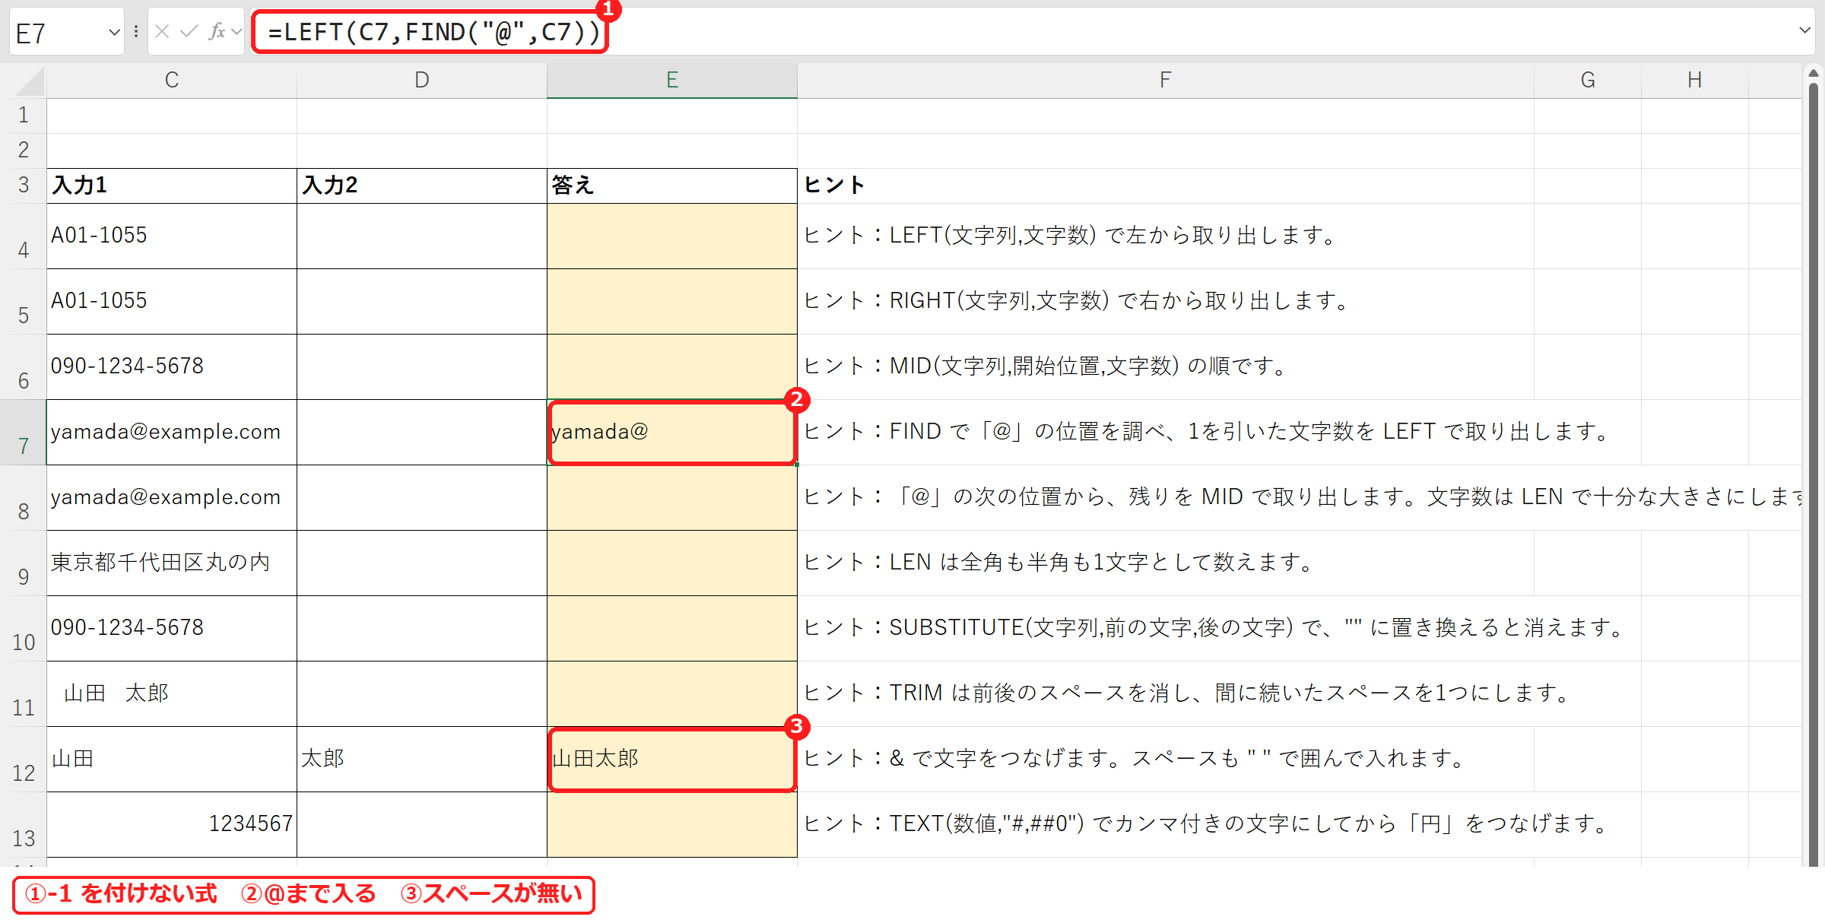The width and height of the screenshot is (1825, 920).
Task: Select the 答え header cell
Action: click(x=672, y=186)
